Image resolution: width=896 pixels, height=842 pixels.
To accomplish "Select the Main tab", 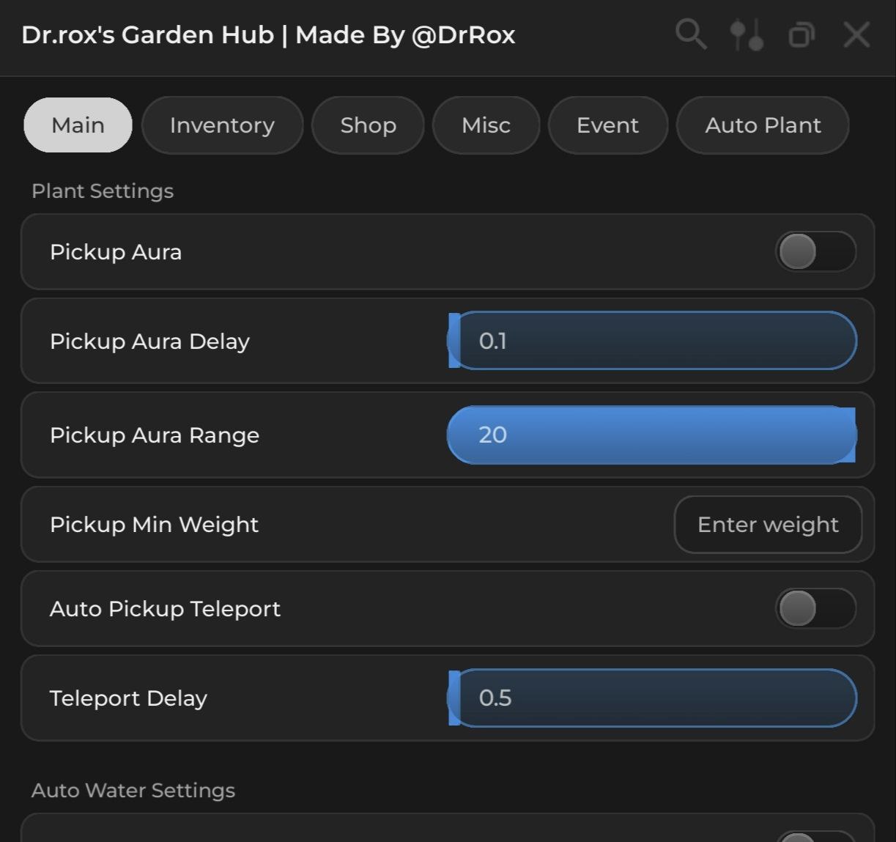I will pos(78,125).
